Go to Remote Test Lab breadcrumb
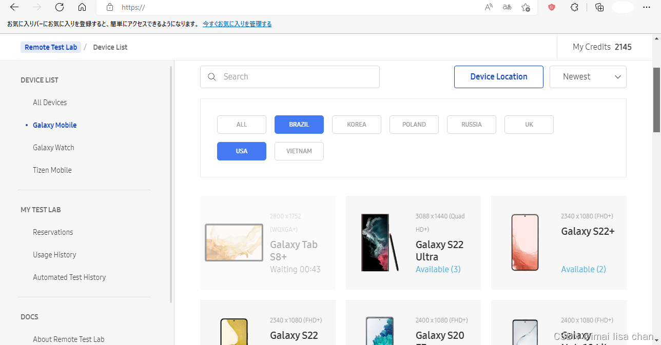Image resolution: width=661 pixels, height=345 pixels. [51, 47]
